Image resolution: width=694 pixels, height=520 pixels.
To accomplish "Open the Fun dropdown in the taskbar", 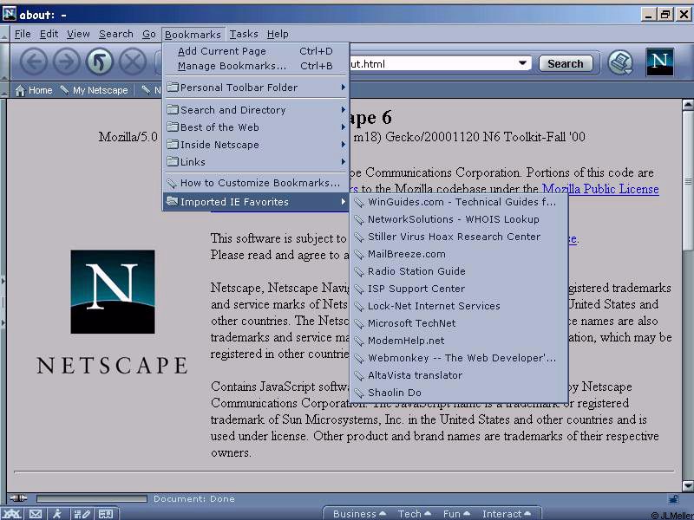I will click(456, 514).
